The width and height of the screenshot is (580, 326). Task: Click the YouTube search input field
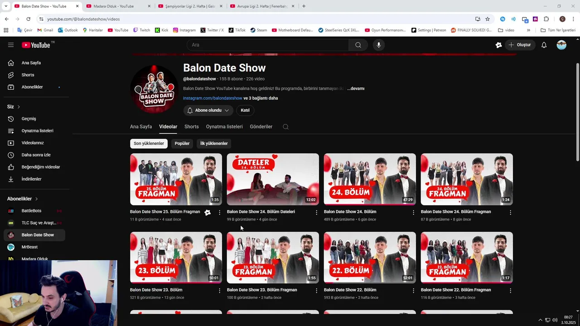[x=267, y=45]
